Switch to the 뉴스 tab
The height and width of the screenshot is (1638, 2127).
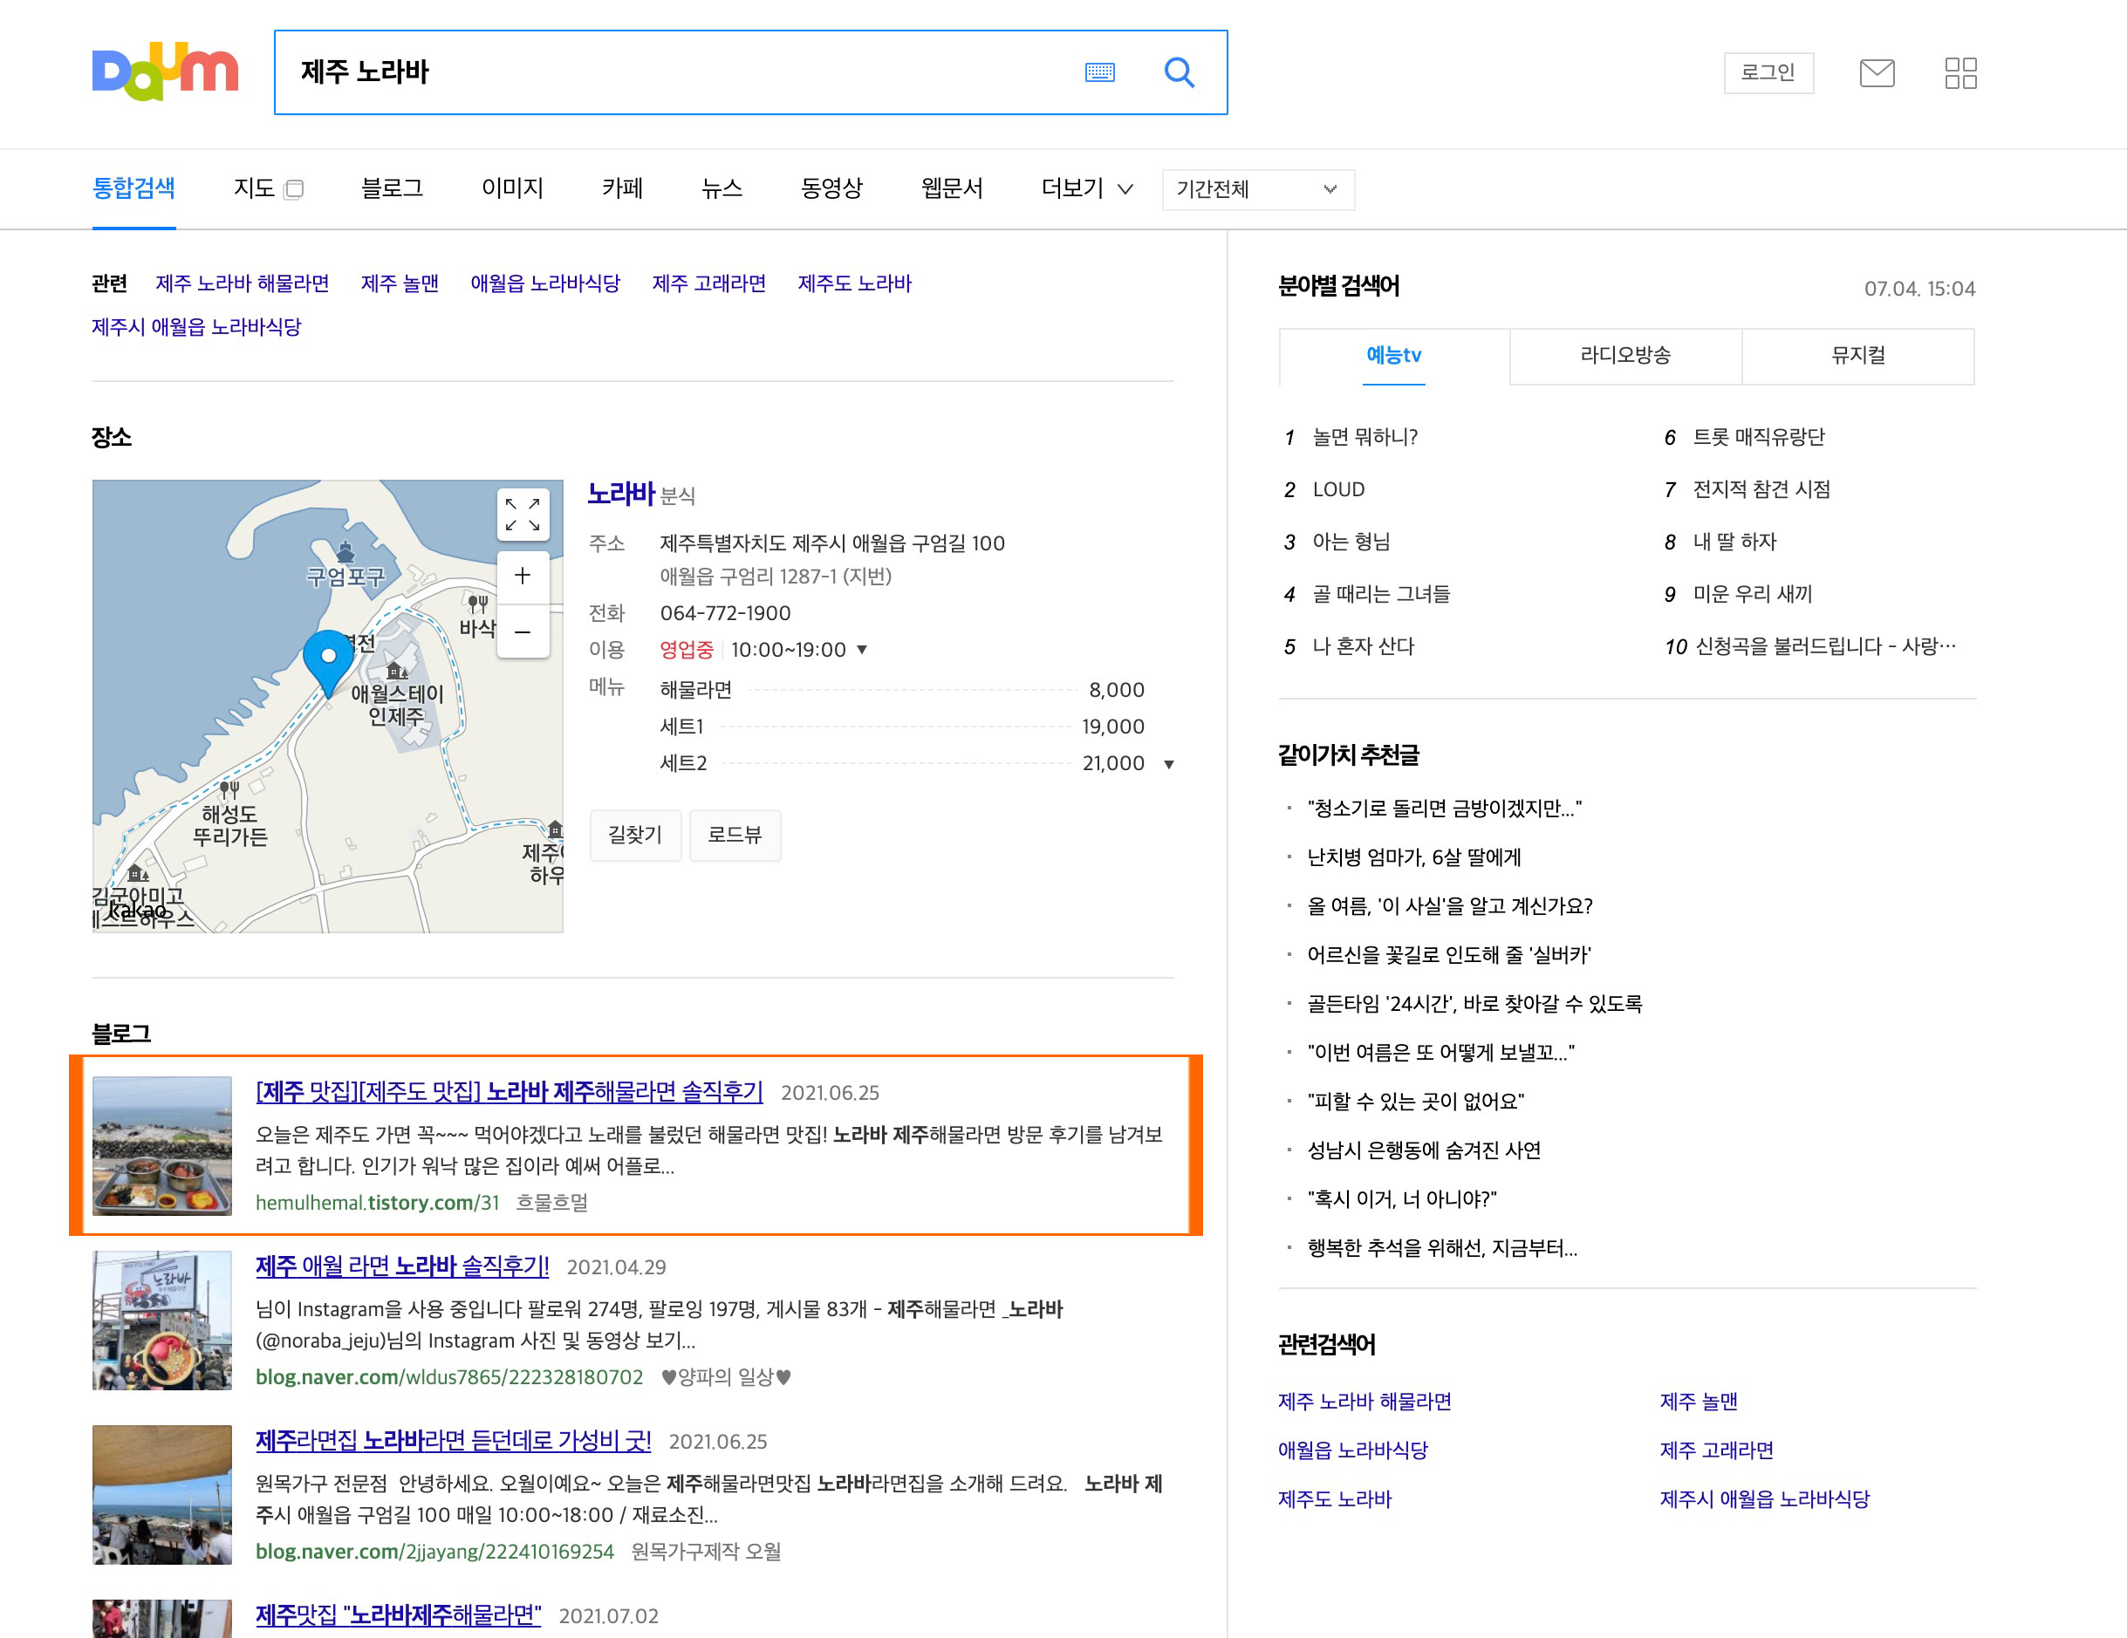click(x=722, y=188)
